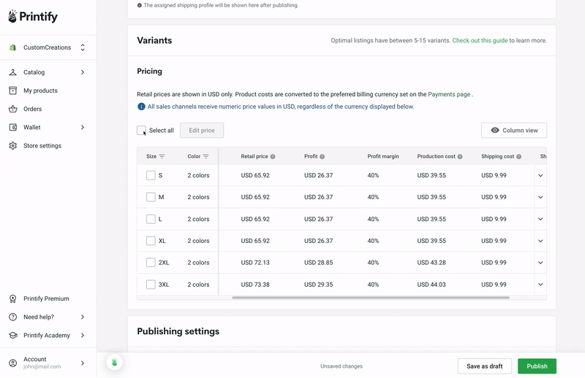The image size is (585, 378).
Task: Expand the 3XL row chevron
Action: coord(540,285)
